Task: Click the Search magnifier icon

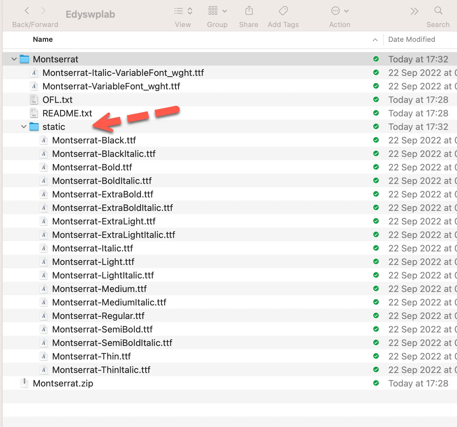Action: click(x=438, y=11)
